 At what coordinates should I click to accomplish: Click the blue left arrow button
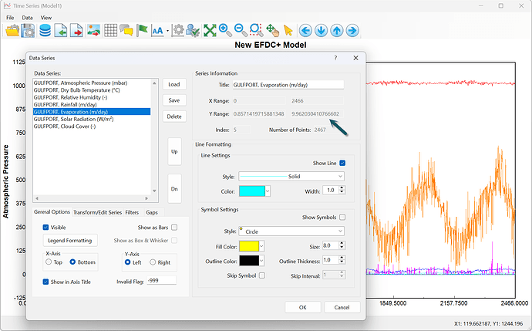[305, 31]
